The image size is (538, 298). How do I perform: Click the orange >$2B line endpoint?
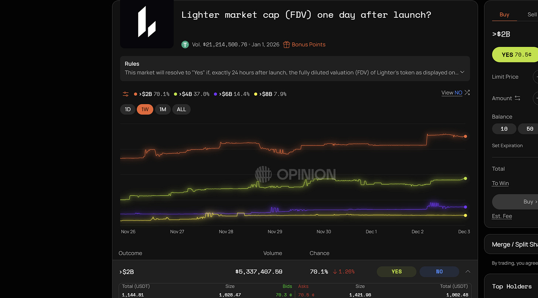[465, 137]
